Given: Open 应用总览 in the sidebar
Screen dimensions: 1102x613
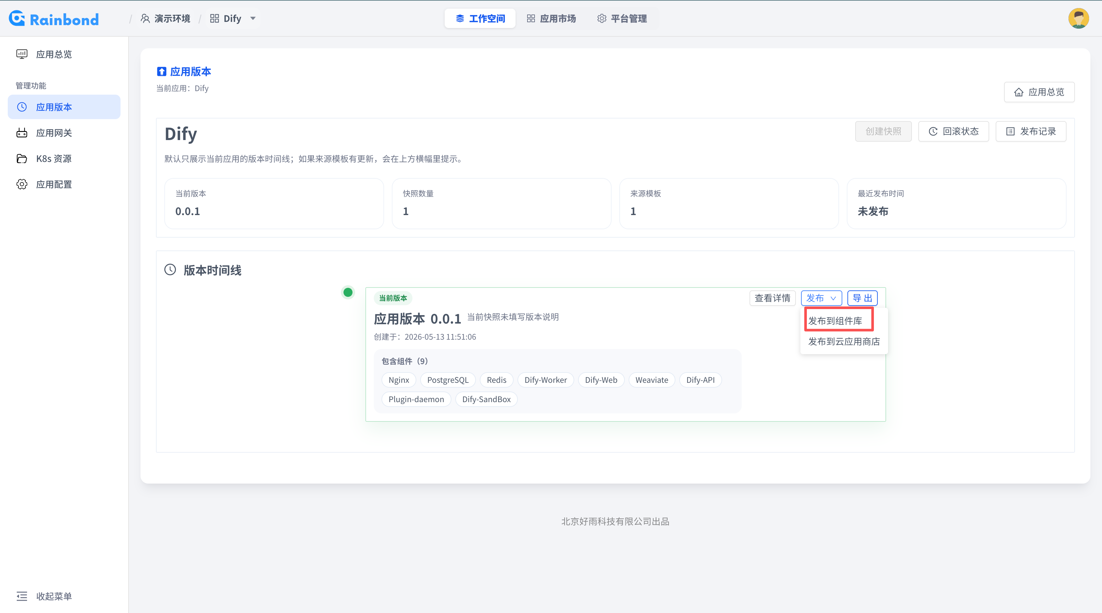Looking at the screenshot, I should coord(64,54).
